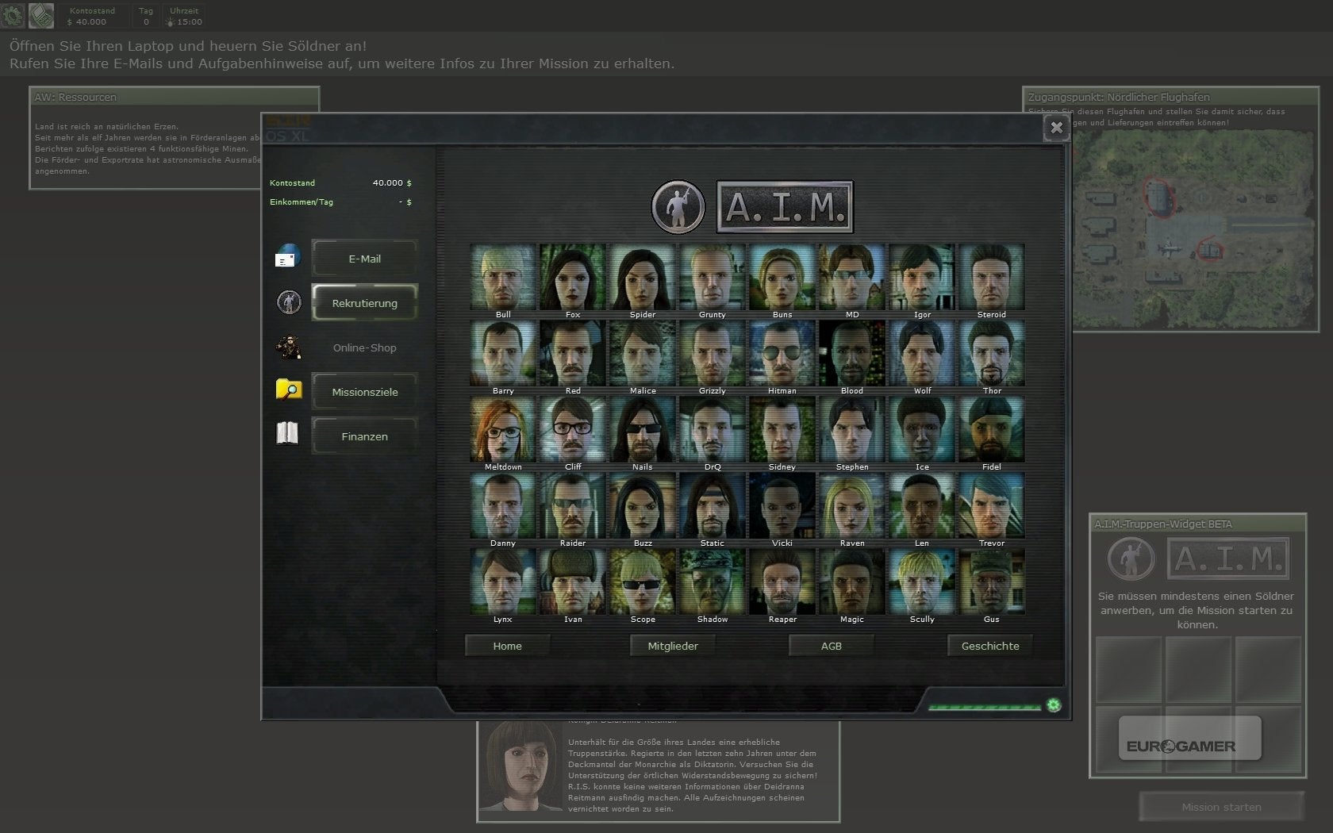Select Magic's portrait
Screen dimensions: 1333x833
tap(852, 582)
